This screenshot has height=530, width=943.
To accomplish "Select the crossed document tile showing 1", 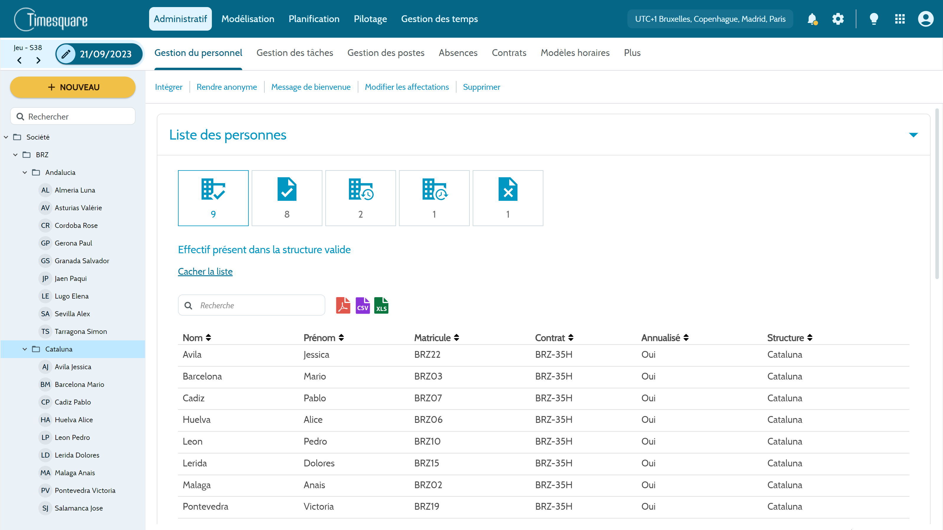I will point(508,198).
